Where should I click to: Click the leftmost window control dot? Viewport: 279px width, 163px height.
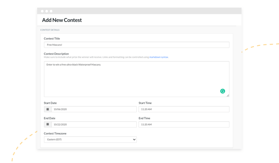(x=42, y=11)
